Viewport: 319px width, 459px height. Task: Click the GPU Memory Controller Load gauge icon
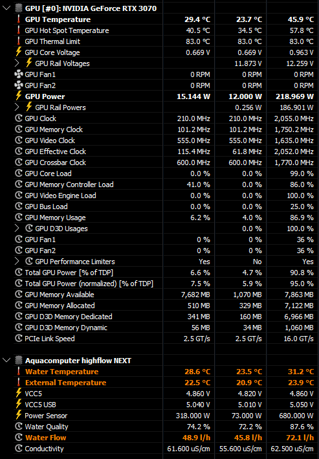[x=19, y=185]
